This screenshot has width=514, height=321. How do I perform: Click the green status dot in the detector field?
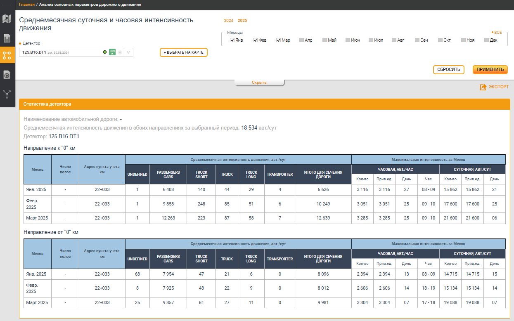coord(105,52)
